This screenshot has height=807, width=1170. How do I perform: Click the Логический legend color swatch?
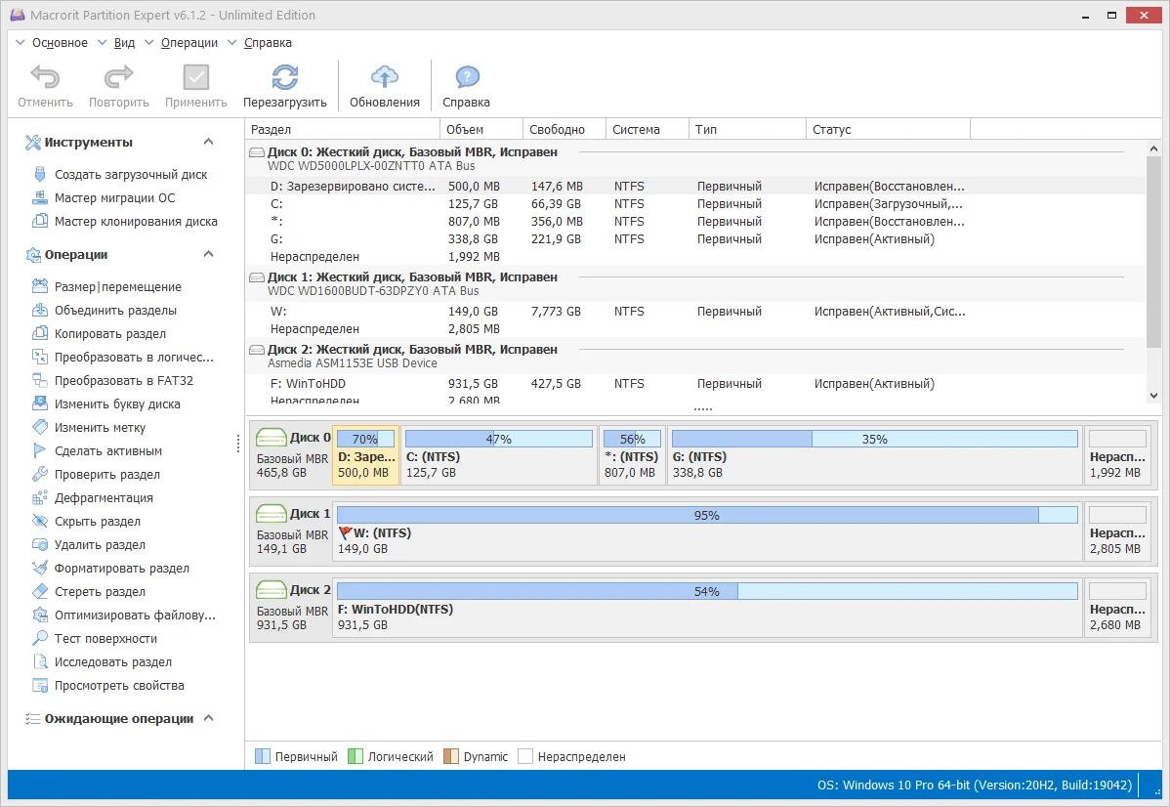click(355, 756)
